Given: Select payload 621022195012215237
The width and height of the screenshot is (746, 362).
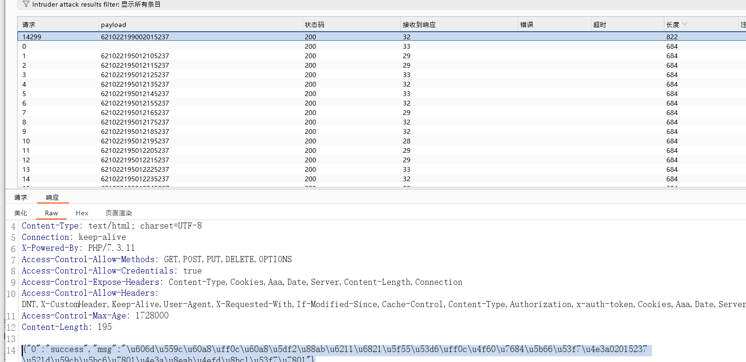Looking at the screenshot, I should pos(135,160).
